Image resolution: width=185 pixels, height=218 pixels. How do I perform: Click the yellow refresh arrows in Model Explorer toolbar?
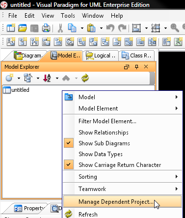tap(85, 78)
